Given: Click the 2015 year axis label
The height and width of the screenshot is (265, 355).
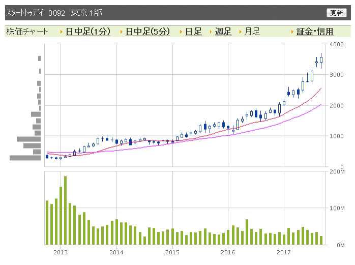Looking at the screenshot, I should coord(172,252).
